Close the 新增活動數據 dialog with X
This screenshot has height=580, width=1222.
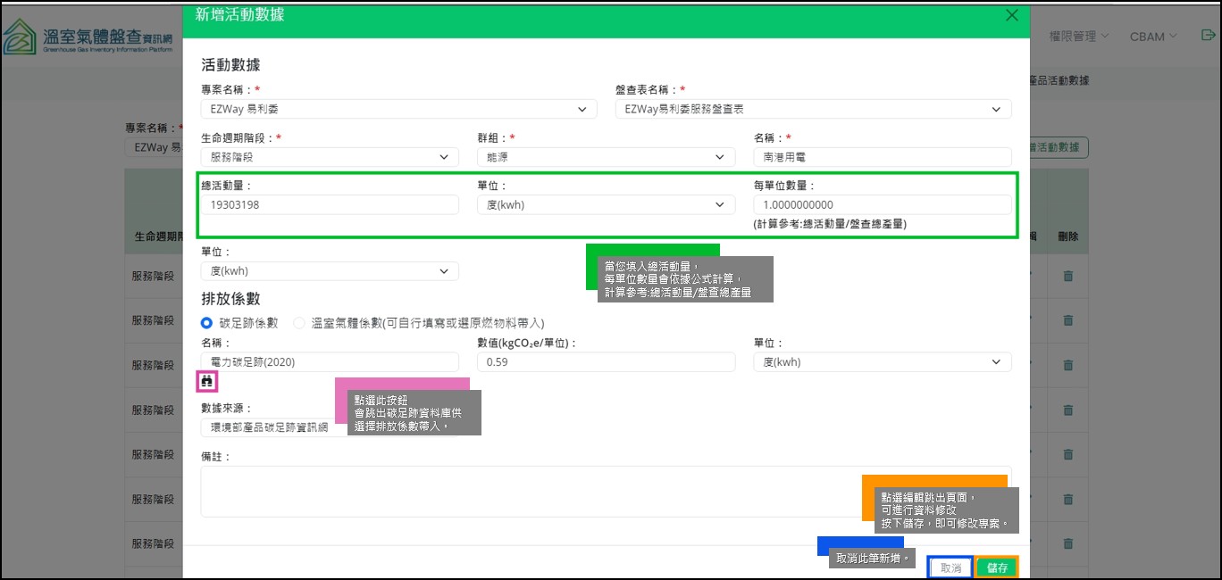[1011, 15]
